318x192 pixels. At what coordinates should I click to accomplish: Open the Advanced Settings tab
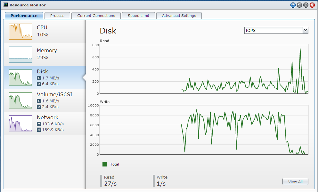(179, 16)
